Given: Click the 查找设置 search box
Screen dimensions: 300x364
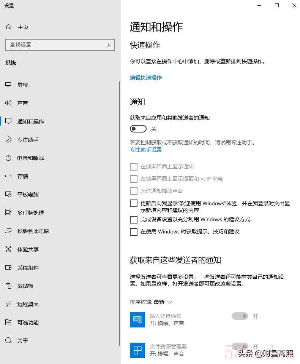Looking at the screenshot, I should pyautogui.click(x=60, y=45).
